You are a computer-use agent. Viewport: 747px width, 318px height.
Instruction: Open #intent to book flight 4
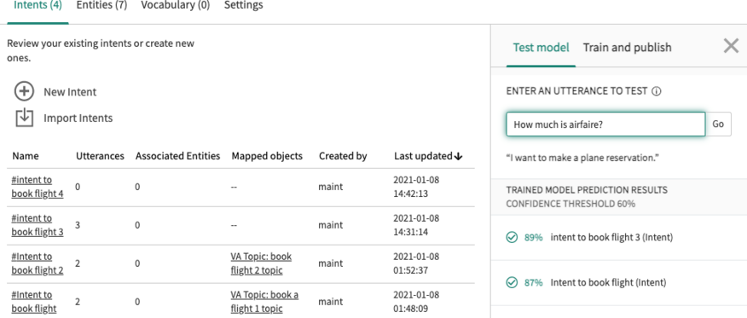click(38, 187)
